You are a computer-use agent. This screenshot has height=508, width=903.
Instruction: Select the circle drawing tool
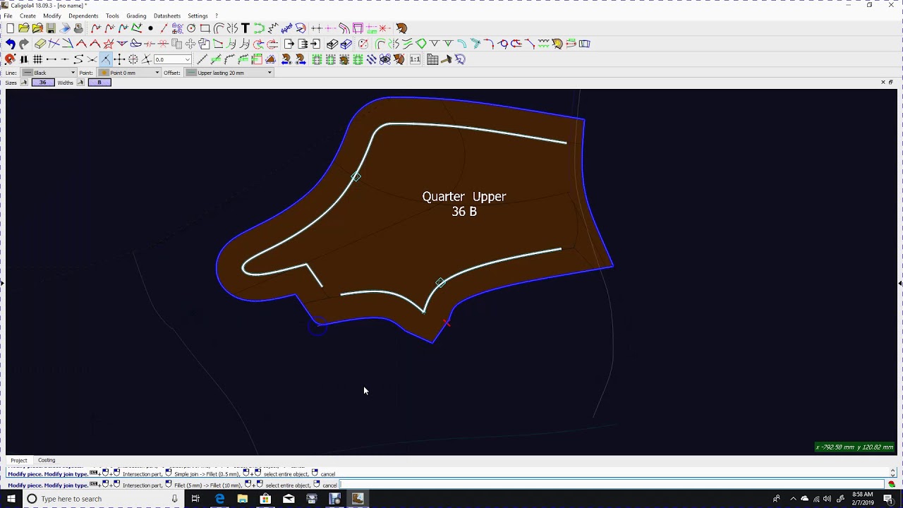coord(190,28)
